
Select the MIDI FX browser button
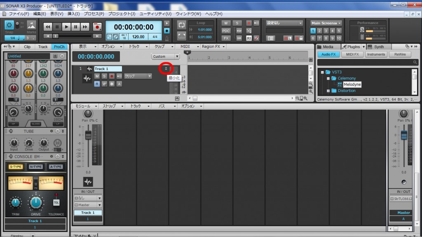pyautogui.click(x=352, y=54)
